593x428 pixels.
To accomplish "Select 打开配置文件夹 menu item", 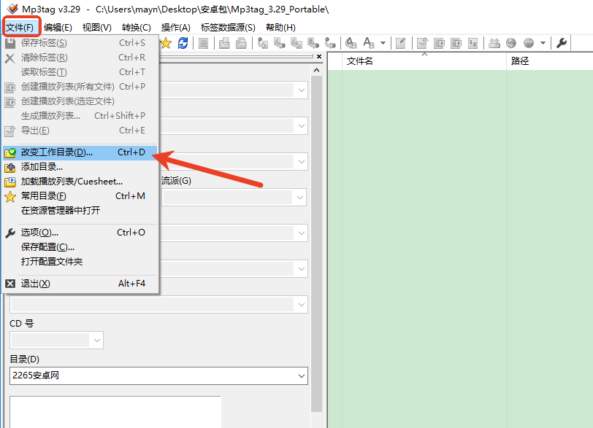I will [x=80, y=262].
